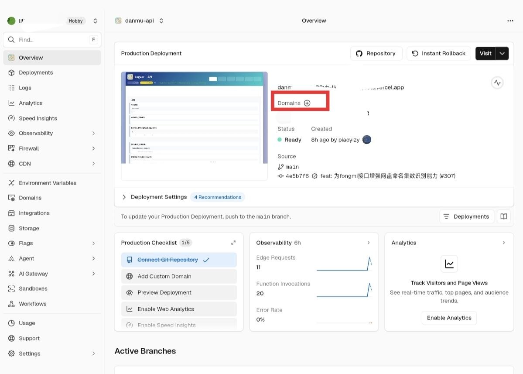This screenshot has width=523, height=374.
Task: Open the Observability card arrow
Action: coord(369,243)
